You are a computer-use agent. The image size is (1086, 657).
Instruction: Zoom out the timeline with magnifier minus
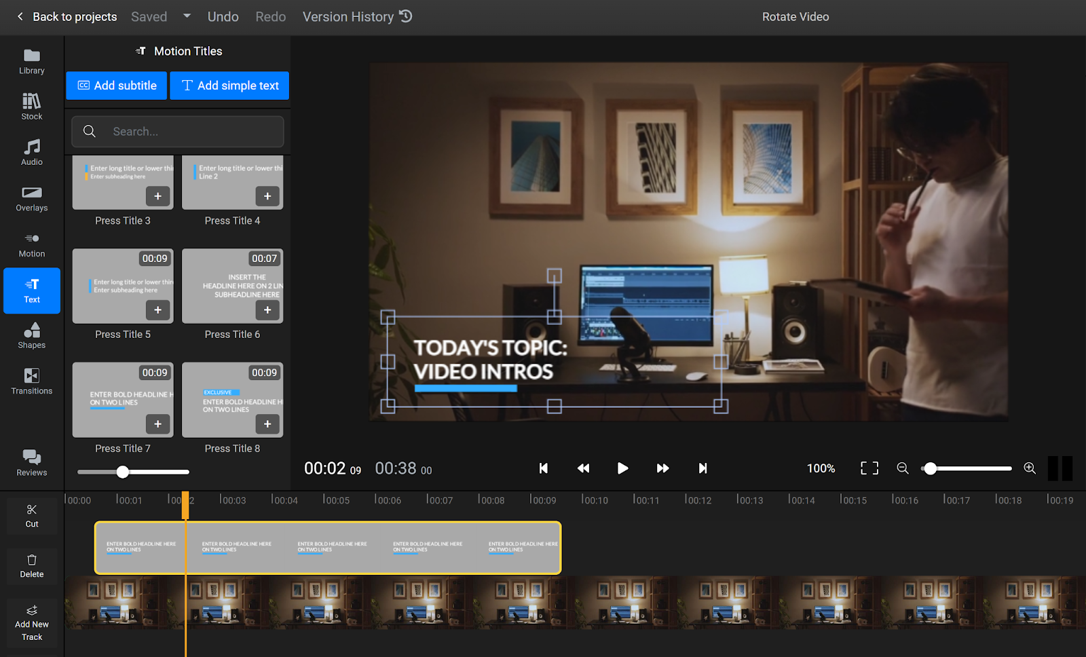[x=903, y=468]
